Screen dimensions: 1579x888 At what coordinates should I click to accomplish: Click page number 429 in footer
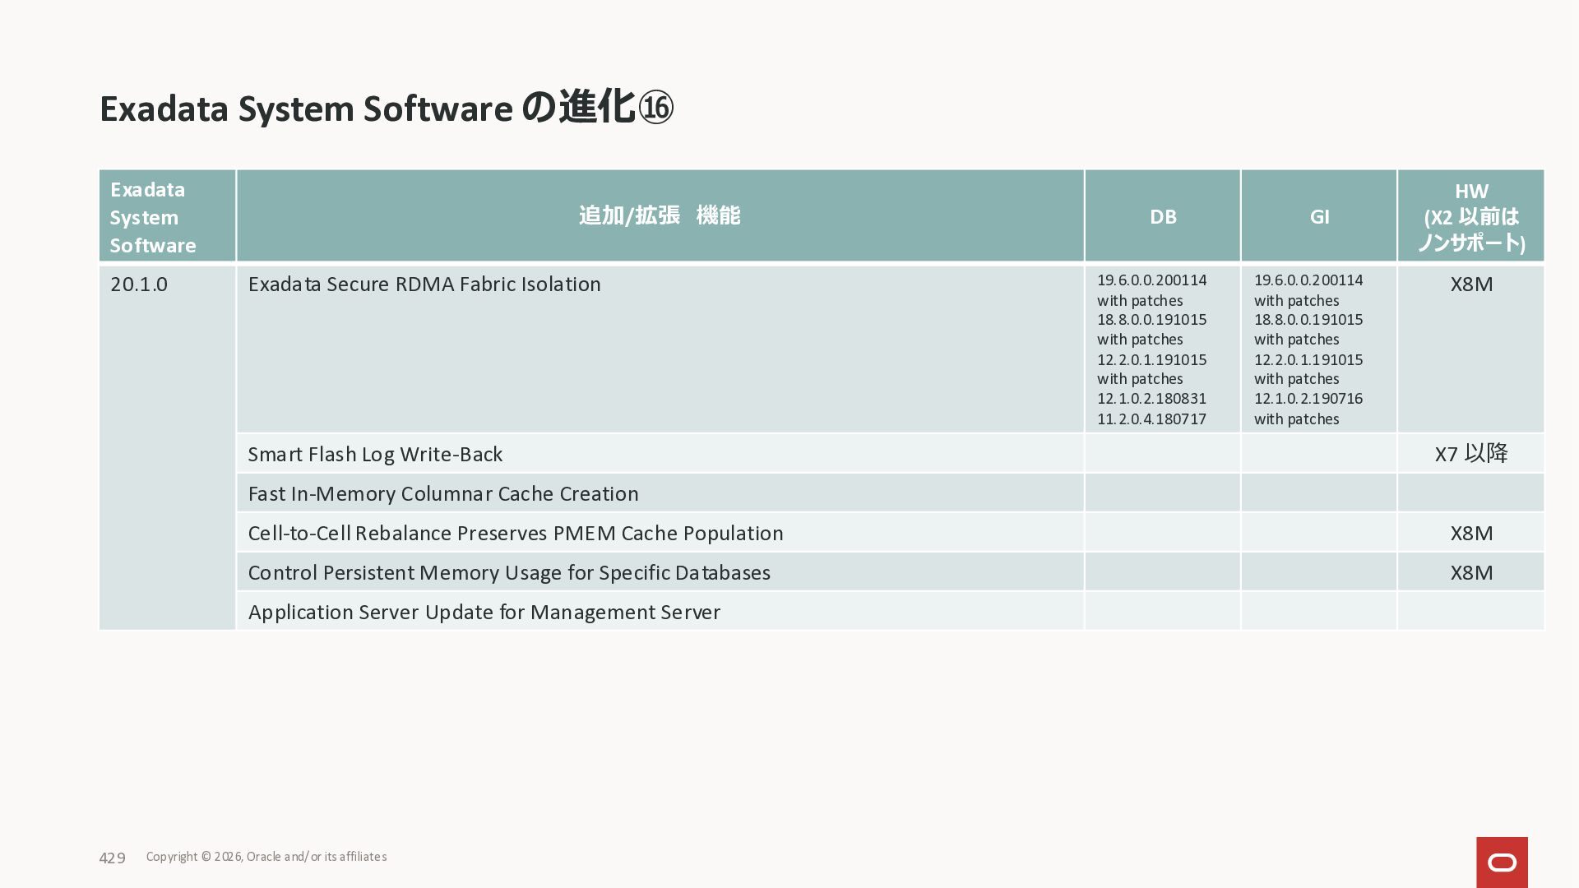click(112, 858)
